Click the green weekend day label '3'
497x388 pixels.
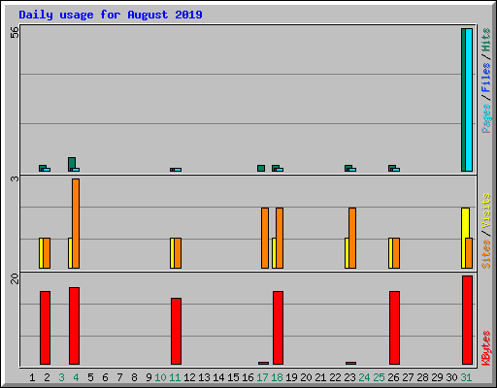61,377
